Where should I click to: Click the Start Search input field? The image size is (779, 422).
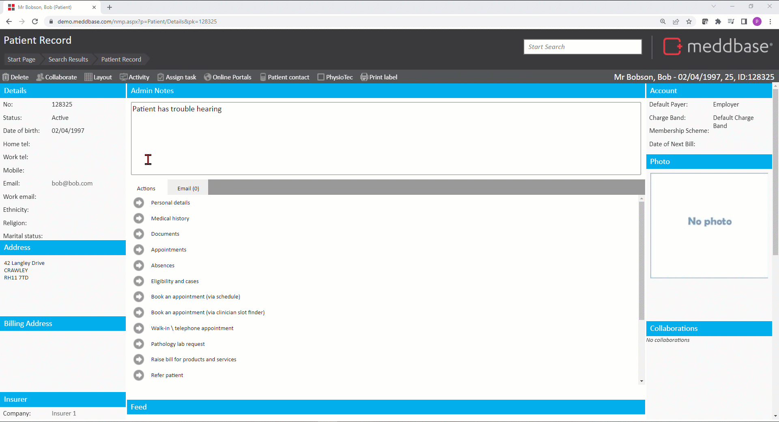[582, 47]
